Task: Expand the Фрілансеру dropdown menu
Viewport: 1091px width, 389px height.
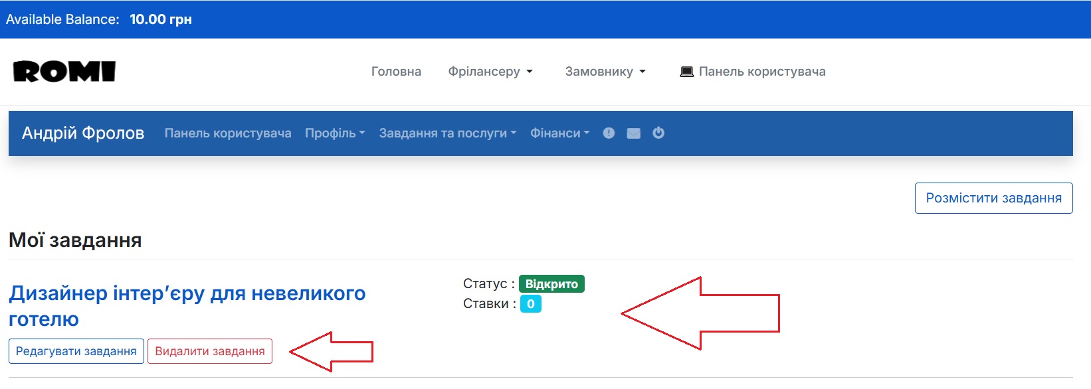Action: (x=490, y=72)
